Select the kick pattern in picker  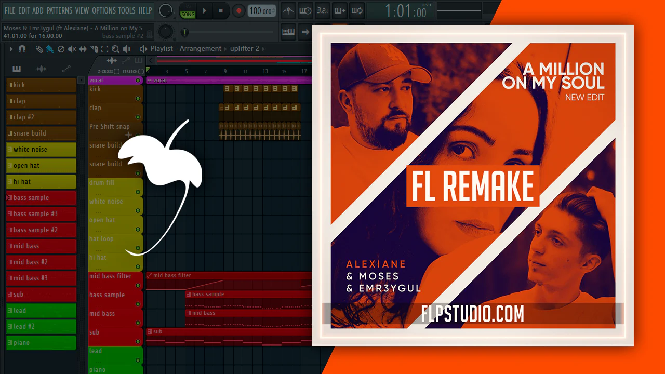41,85
